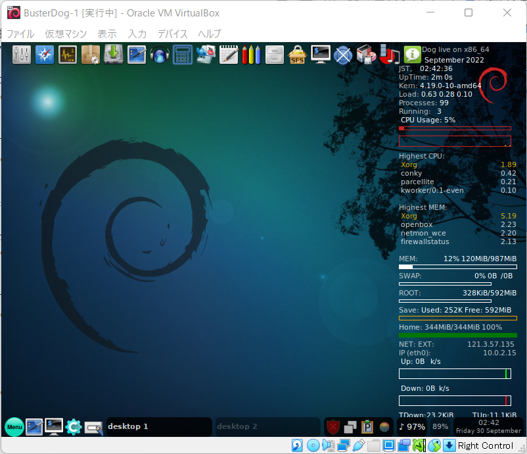Click the Right Control host key label
The image size is (527, 454).
(486, 445)
